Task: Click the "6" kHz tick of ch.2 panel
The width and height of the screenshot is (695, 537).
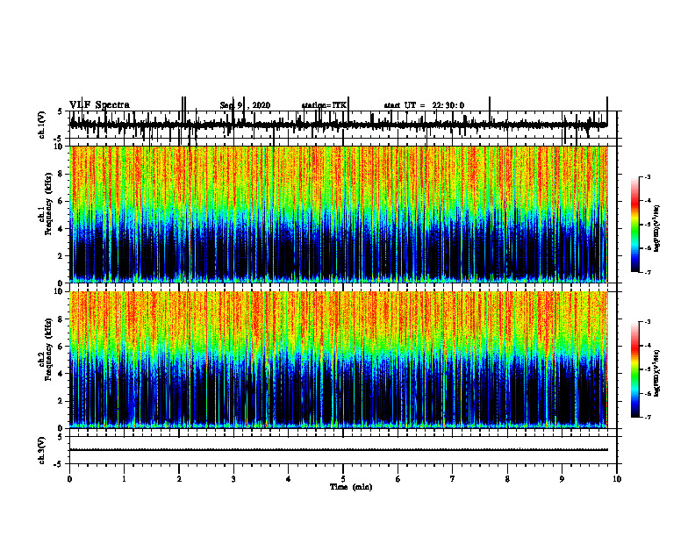Action: point(61,347)
